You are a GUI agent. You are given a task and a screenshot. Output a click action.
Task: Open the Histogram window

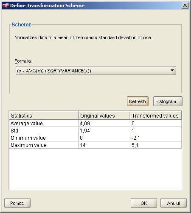pyautogui.click(x=168, y=101)
